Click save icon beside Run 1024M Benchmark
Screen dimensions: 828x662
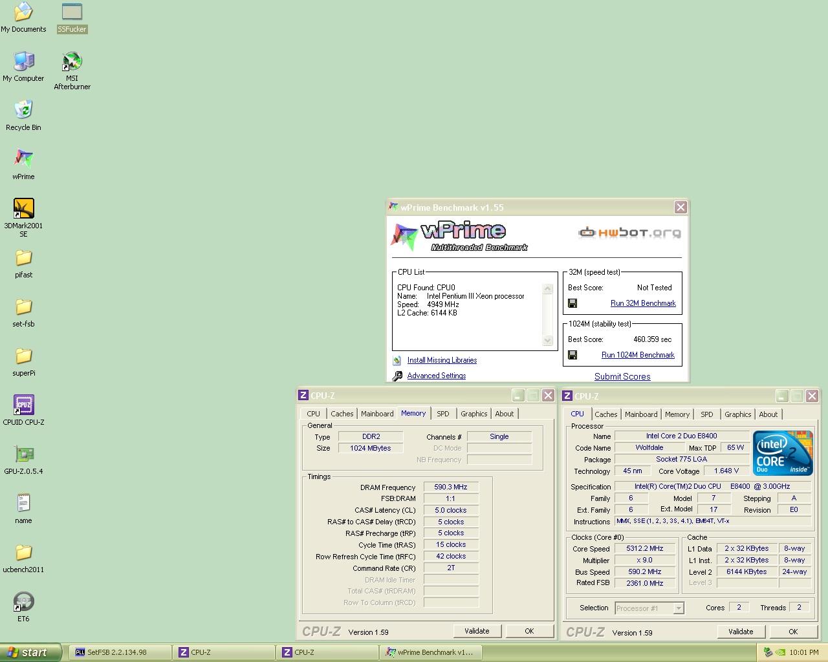pos(572,355)
